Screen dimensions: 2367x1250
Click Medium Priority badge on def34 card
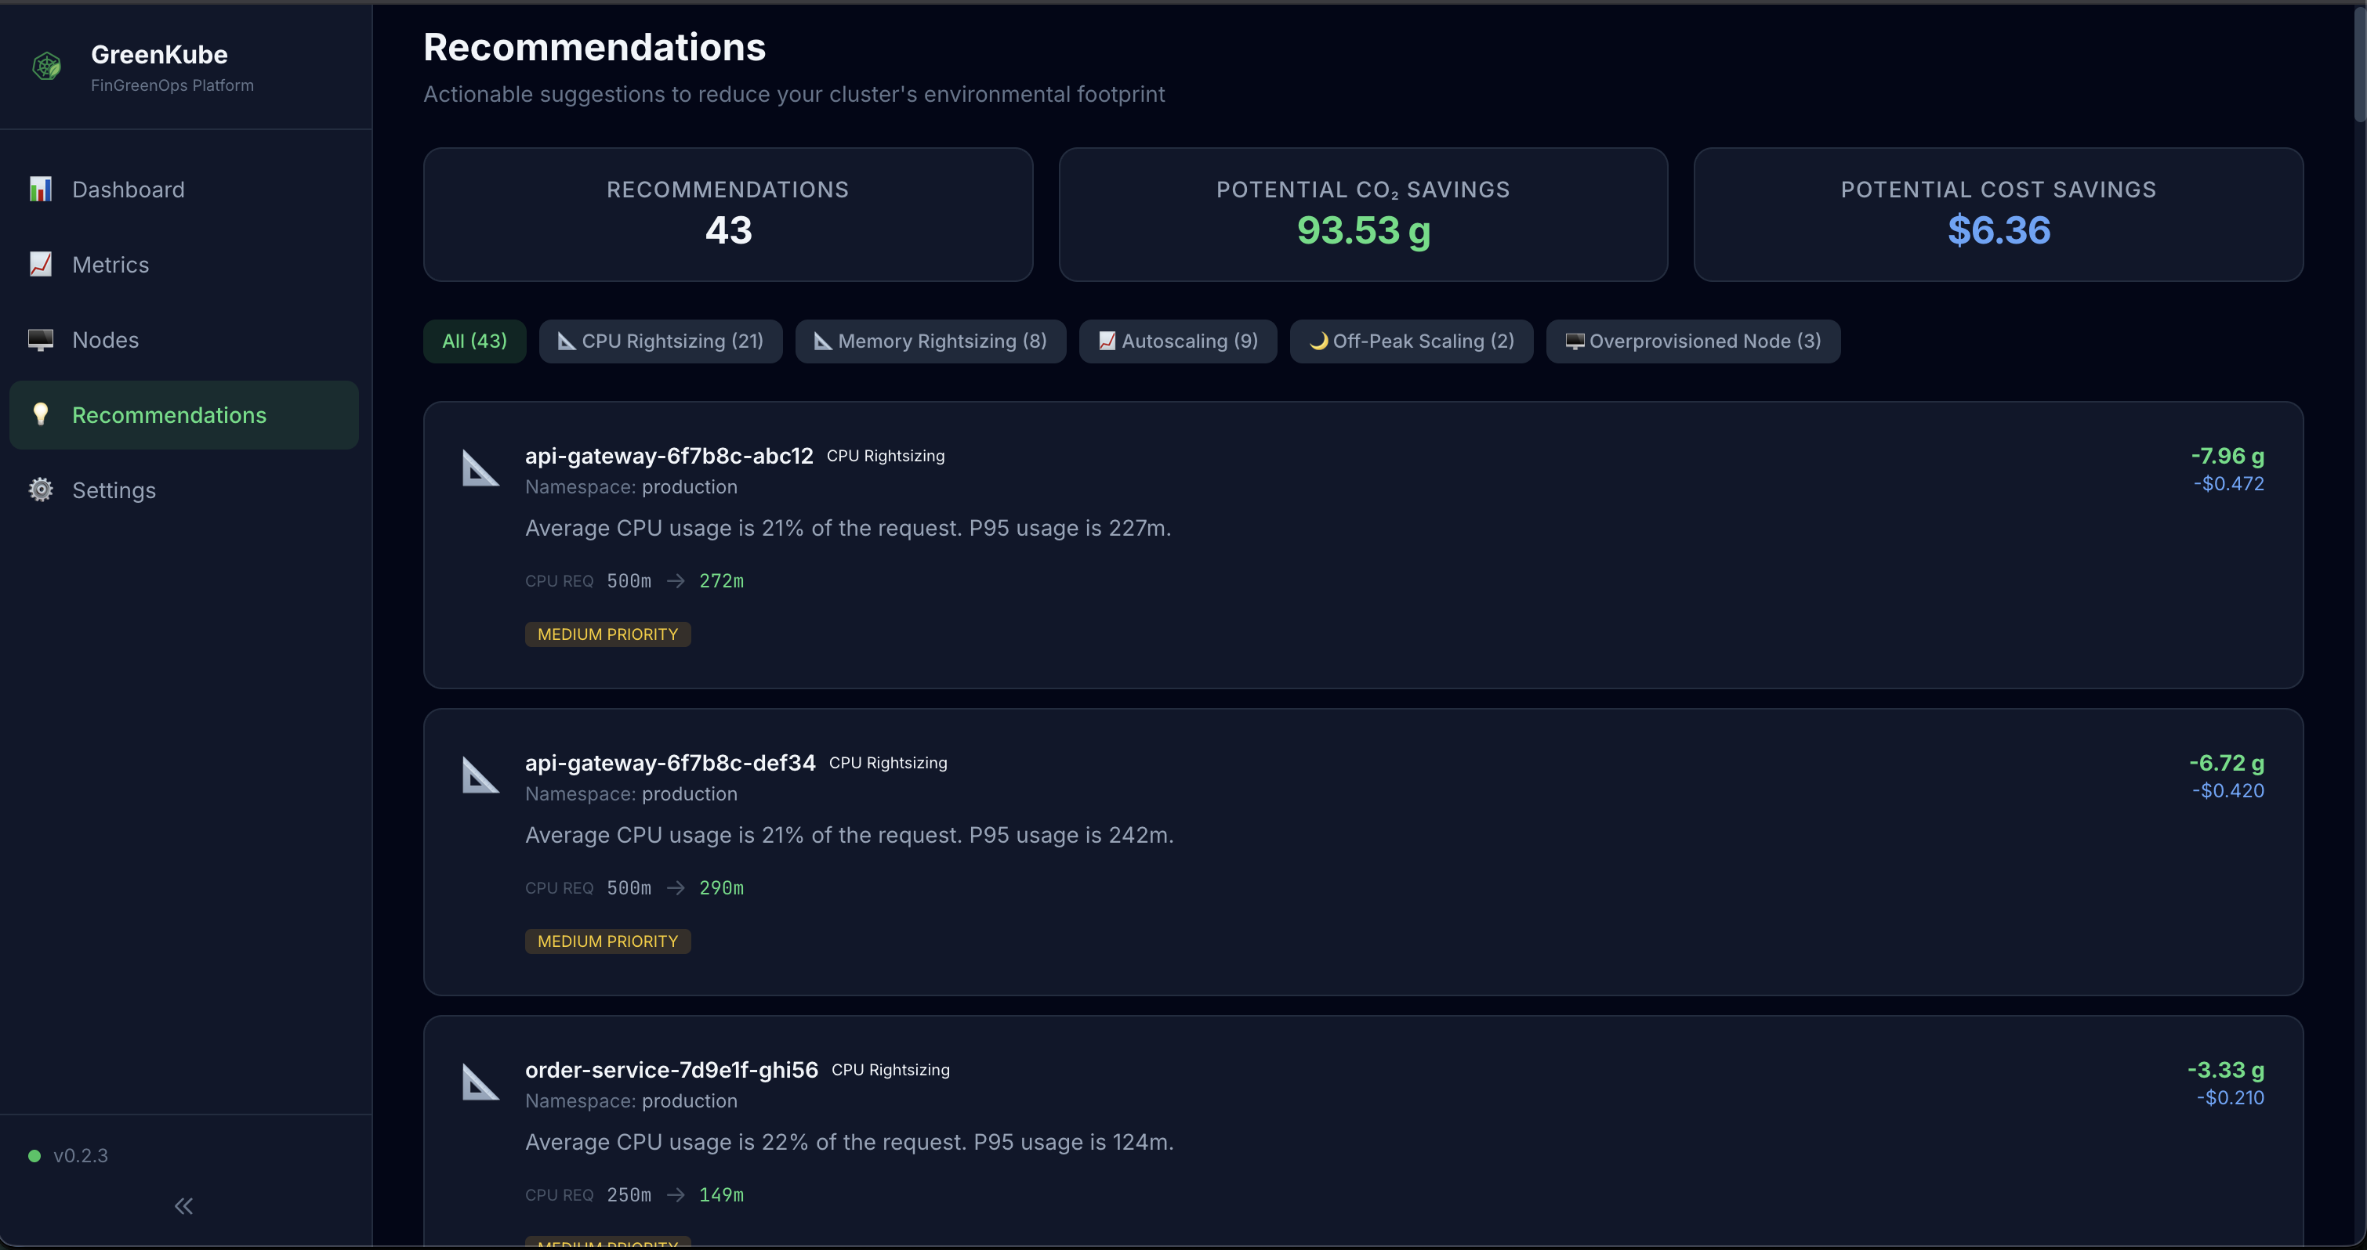607,941
